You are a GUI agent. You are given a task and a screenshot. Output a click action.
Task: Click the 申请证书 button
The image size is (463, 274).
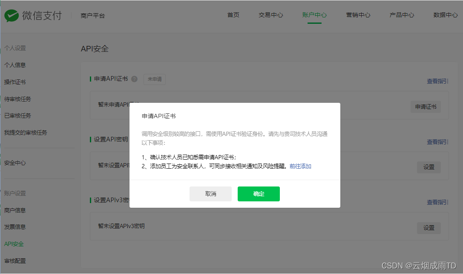click(426, 107)
